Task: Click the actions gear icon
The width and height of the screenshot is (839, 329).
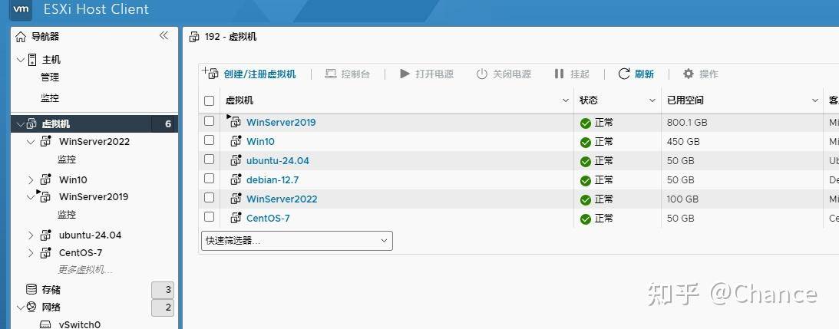Action: 689,74
